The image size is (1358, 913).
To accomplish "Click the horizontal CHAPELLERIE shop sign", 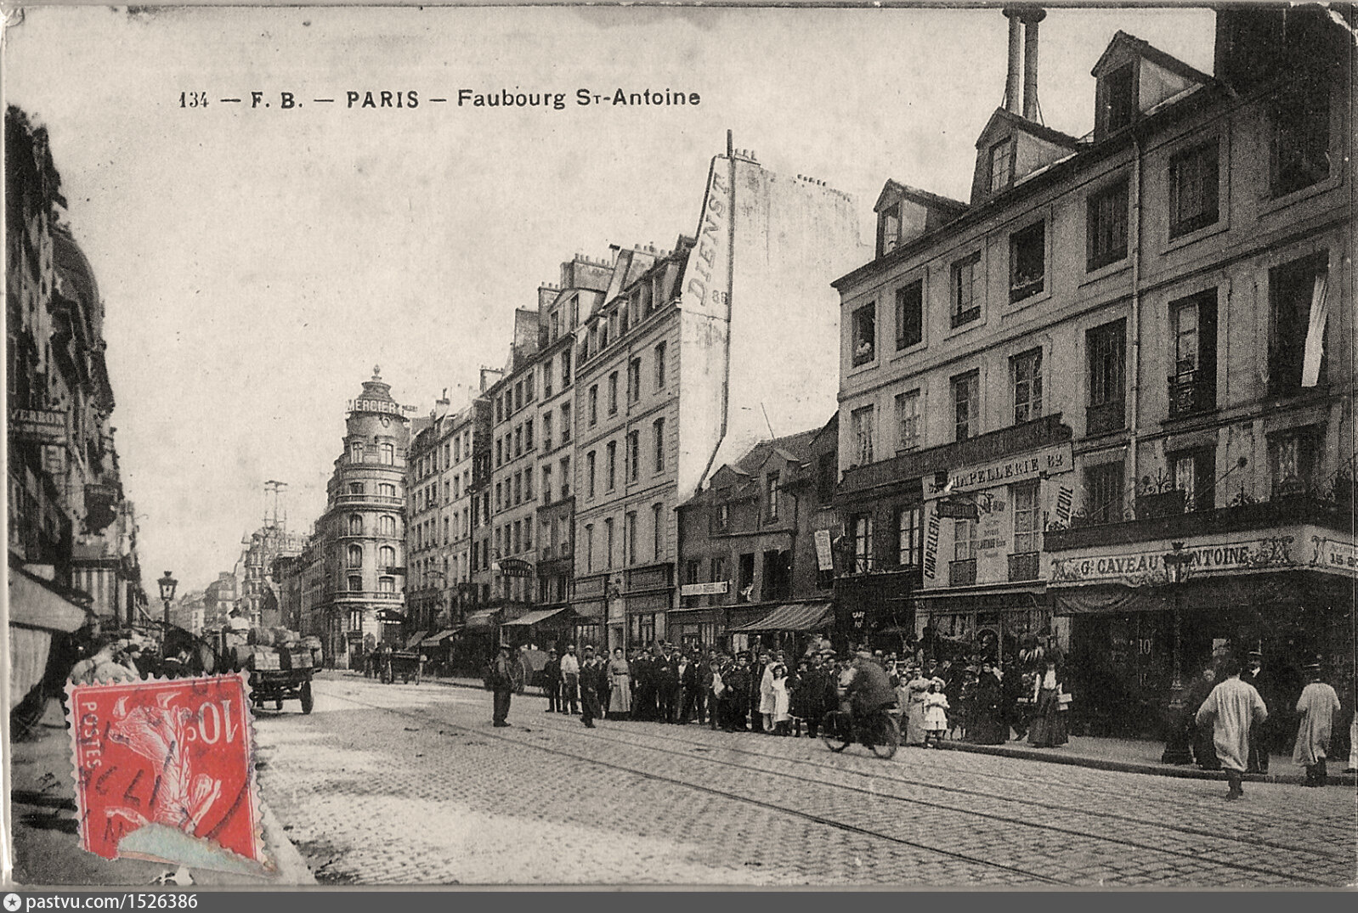I will tap(999, 471).
